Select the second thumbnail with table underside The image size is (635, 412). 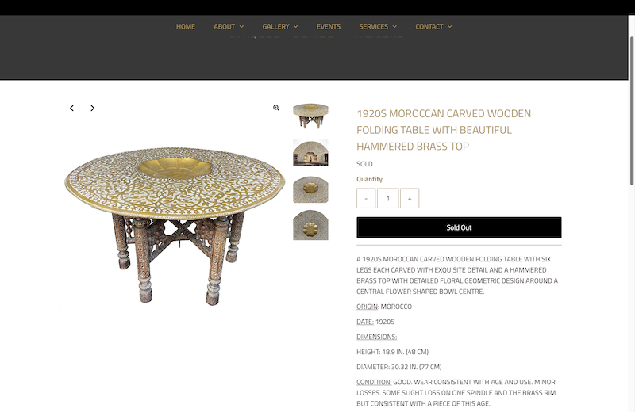click(310, 153)
